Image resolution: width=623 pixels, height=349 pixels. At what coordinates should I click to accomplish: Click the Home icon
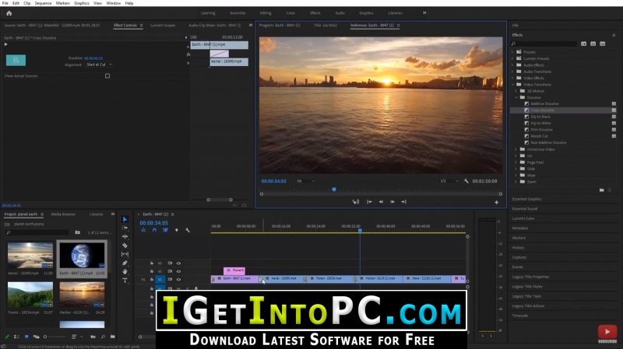[9, 13]
